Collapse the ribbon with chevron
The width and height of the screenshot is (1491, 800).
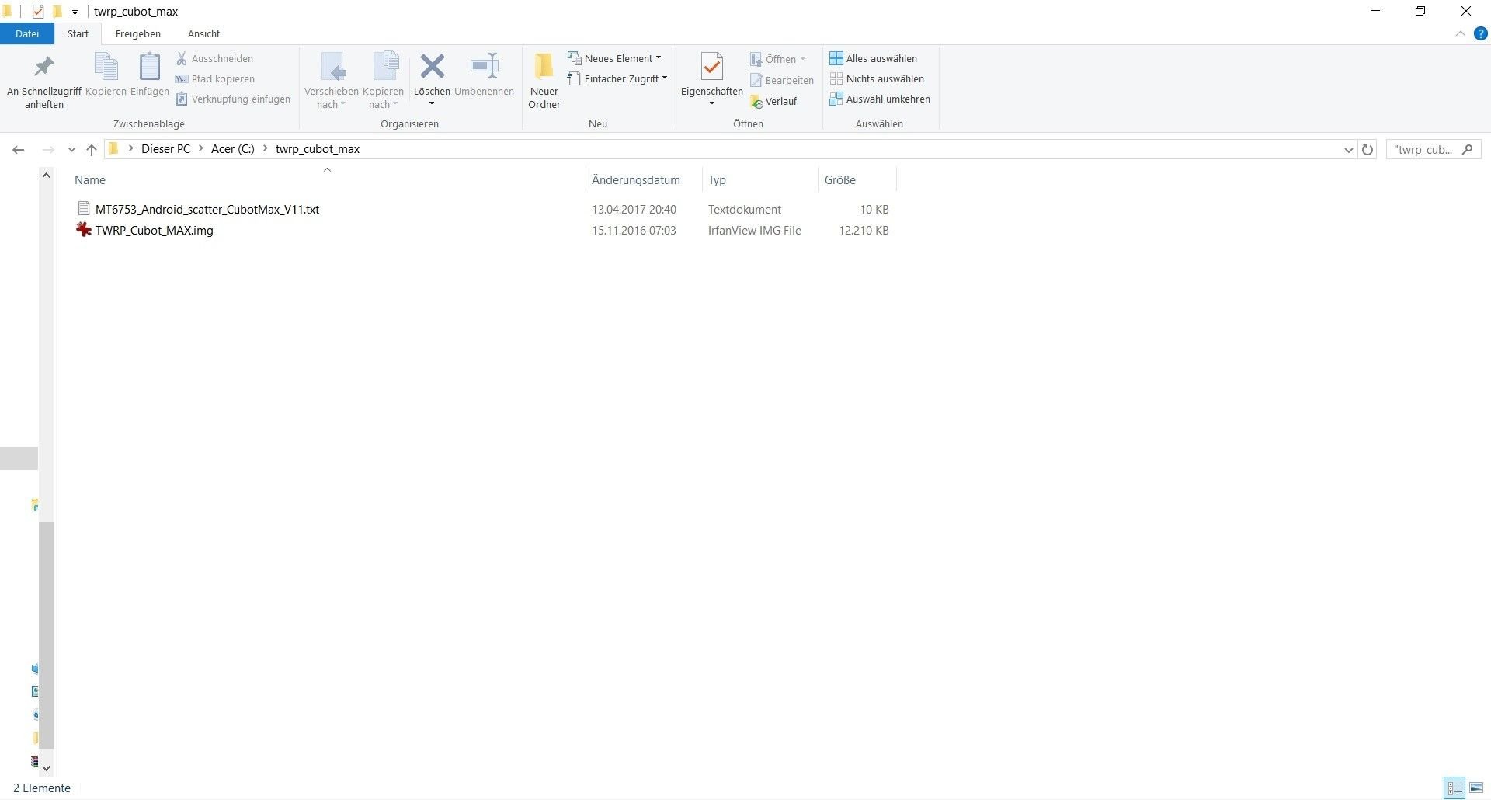point(1461,33)
